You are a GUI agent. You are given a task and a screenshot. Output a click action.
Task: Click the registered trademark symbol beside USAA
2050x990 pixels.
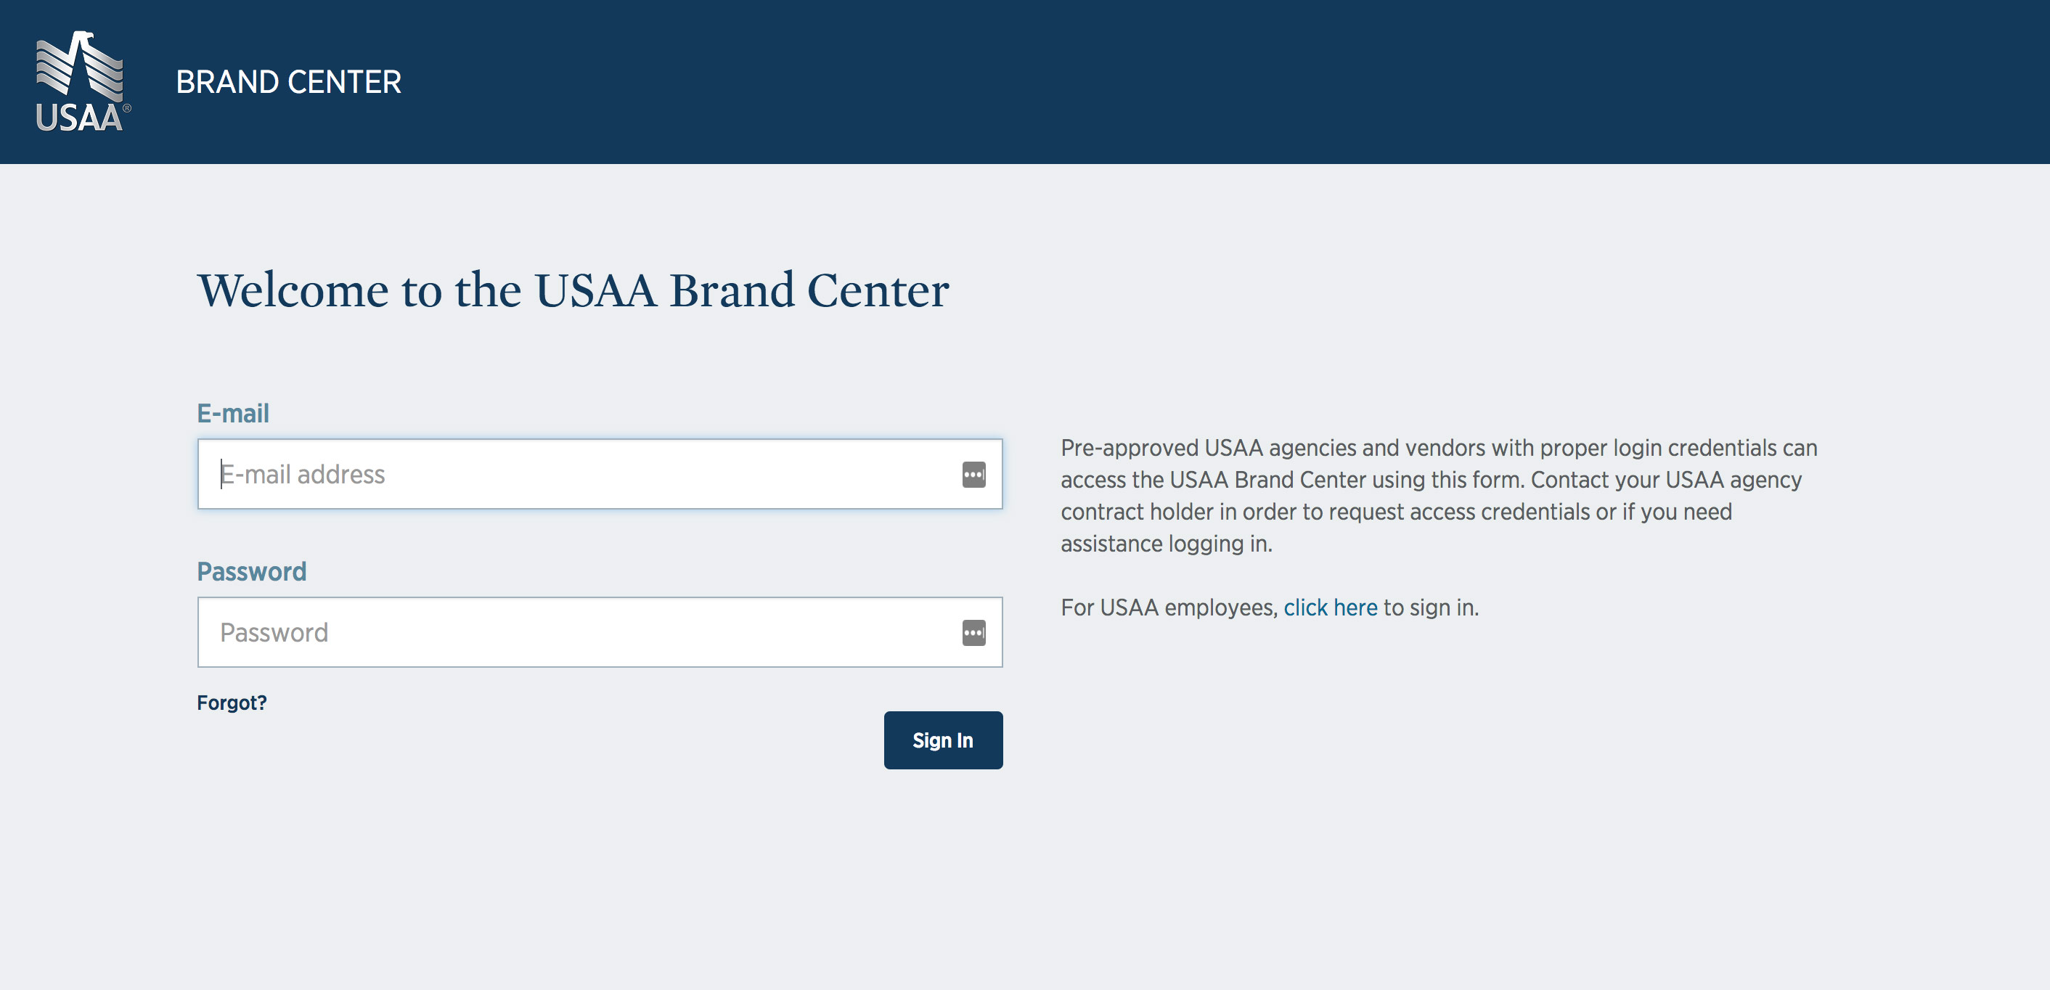126,108
